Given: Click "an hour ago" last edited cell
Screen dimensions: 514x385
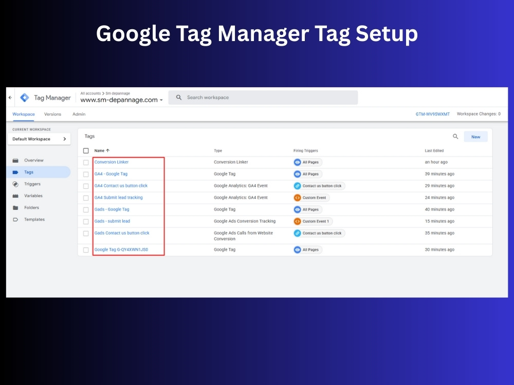Looking at the screenshot, I should tap(436, 162).
